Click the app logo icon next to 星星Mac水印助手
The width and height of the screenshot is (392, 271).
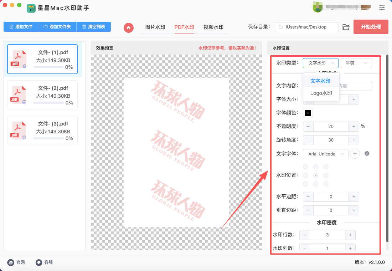point(31,8)
